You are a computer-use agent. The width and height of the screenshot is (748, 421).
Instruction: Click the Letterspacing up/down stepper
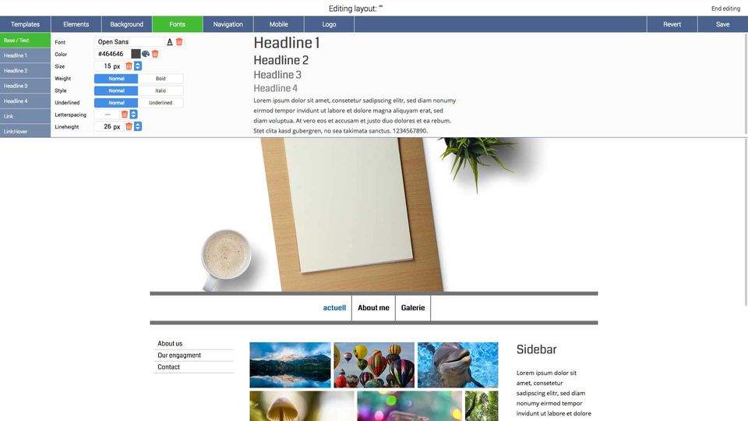133,115
